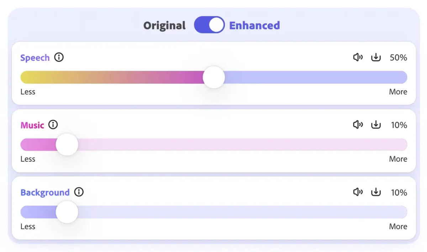
Task: Mute the Music track speaker icon
Action: pos(358,125)
